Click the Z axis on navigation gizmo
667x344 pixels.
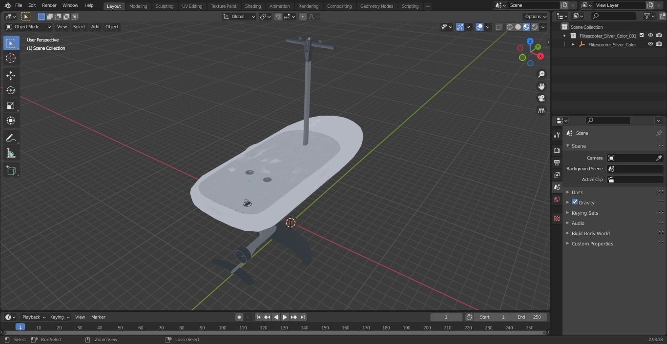[x=530, y=41]
